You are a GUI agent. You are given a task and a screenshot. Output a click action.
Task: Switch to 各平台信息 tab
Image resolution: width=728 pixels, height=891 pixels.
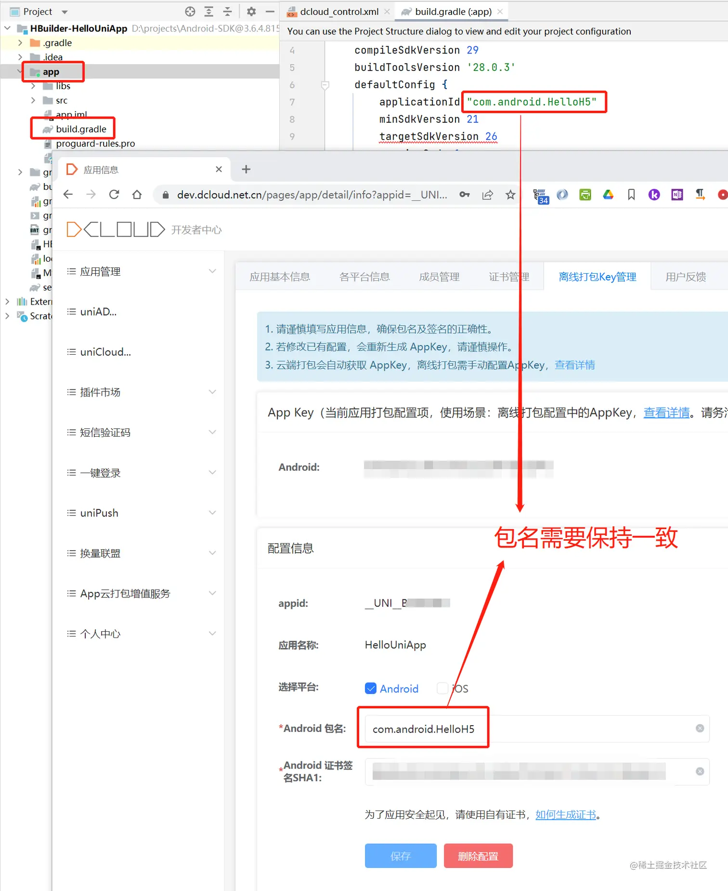pyautogui.click(x=364, y=277)
